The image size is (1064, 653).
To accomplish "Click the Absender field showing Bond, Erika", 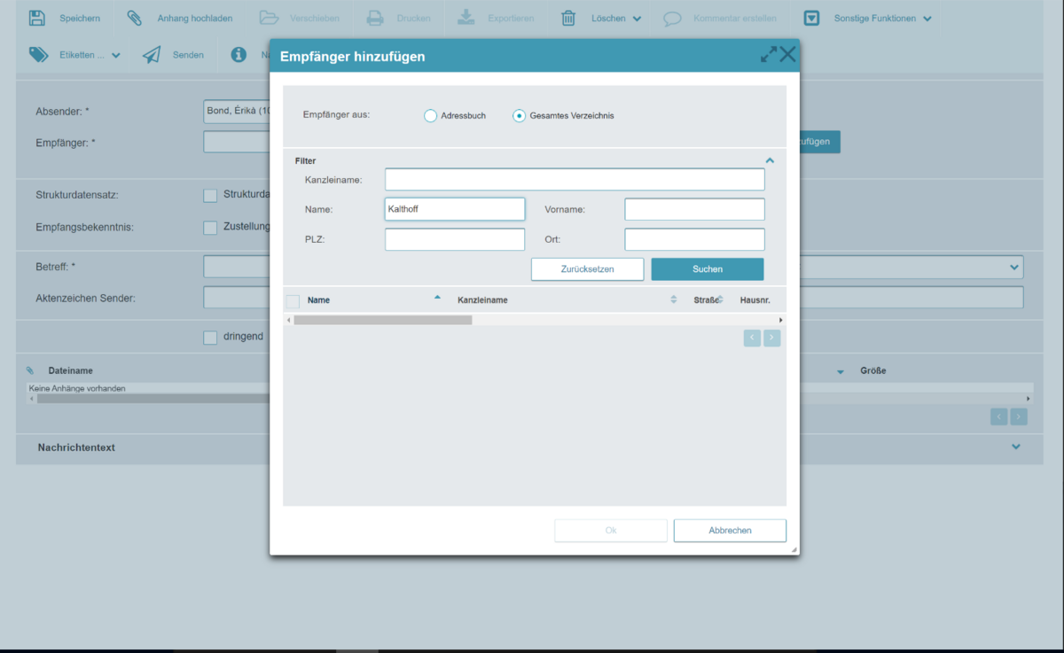I will tap(237, 112).
